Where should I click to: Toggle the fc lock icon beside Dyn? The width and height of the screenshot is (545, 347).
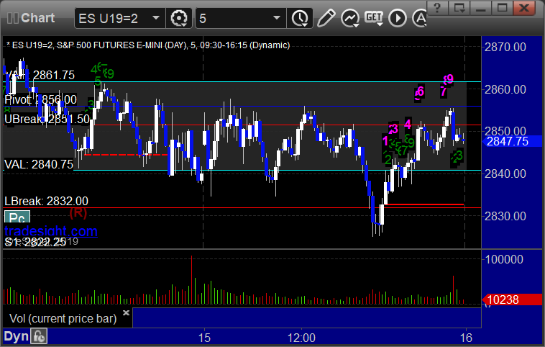[39, 336]
